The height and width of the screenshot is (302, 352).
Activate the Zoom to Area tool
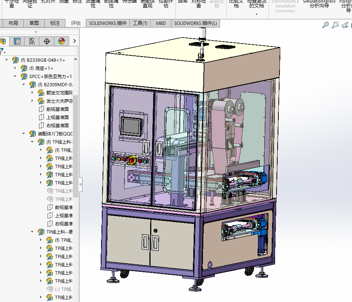pos(335,25)
